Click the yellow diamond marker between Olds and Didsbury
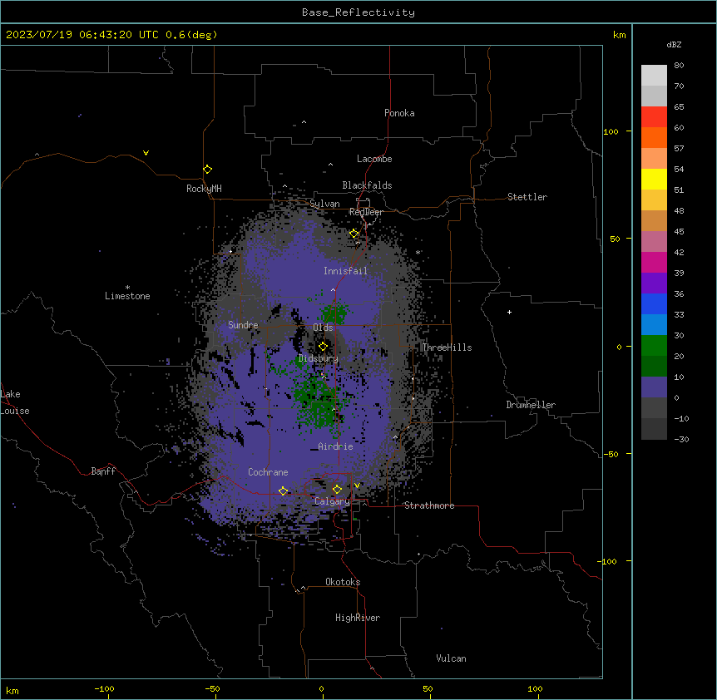Image resolution: width=717 pixels, height=700 pixels. [x=323, y=347]
